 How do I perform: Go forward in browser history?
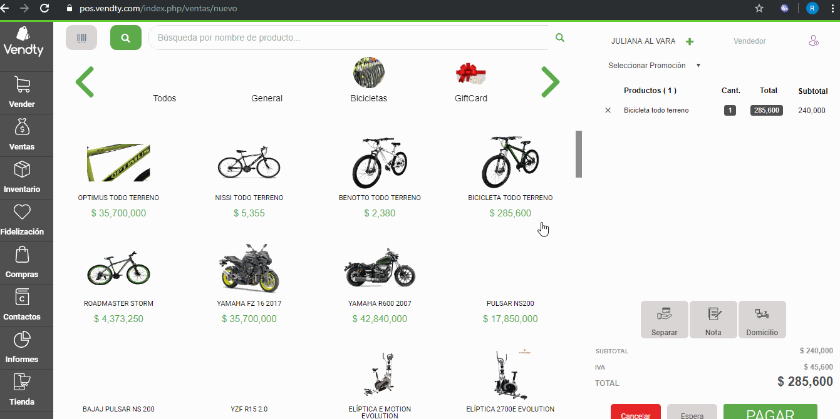(x=24, y=9)
